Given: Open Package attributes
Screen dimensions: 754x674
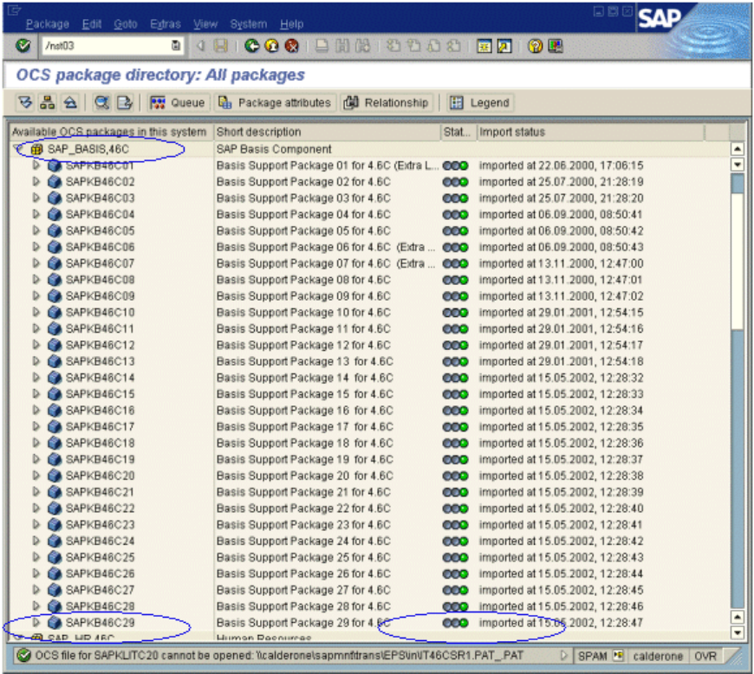Looking at the screenshot, I should (x=275, y=102).
